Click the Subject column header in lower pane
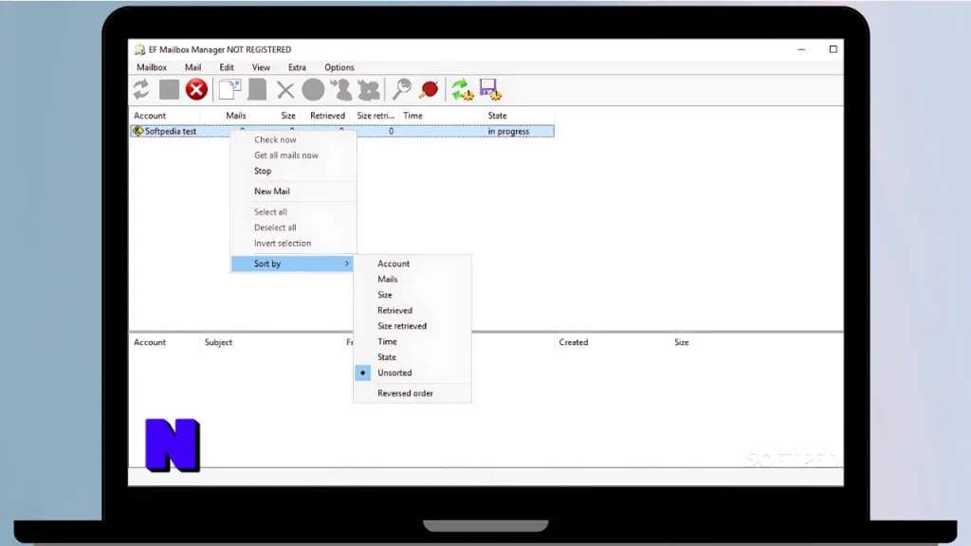 tap(219, 342)
